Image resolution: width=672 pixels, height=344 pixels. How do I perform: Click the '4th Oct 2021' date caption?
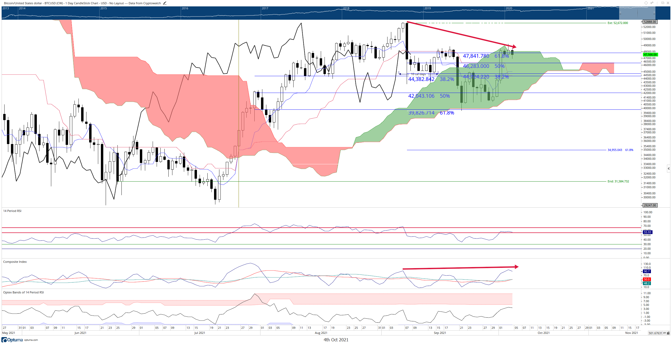(336, 340)
